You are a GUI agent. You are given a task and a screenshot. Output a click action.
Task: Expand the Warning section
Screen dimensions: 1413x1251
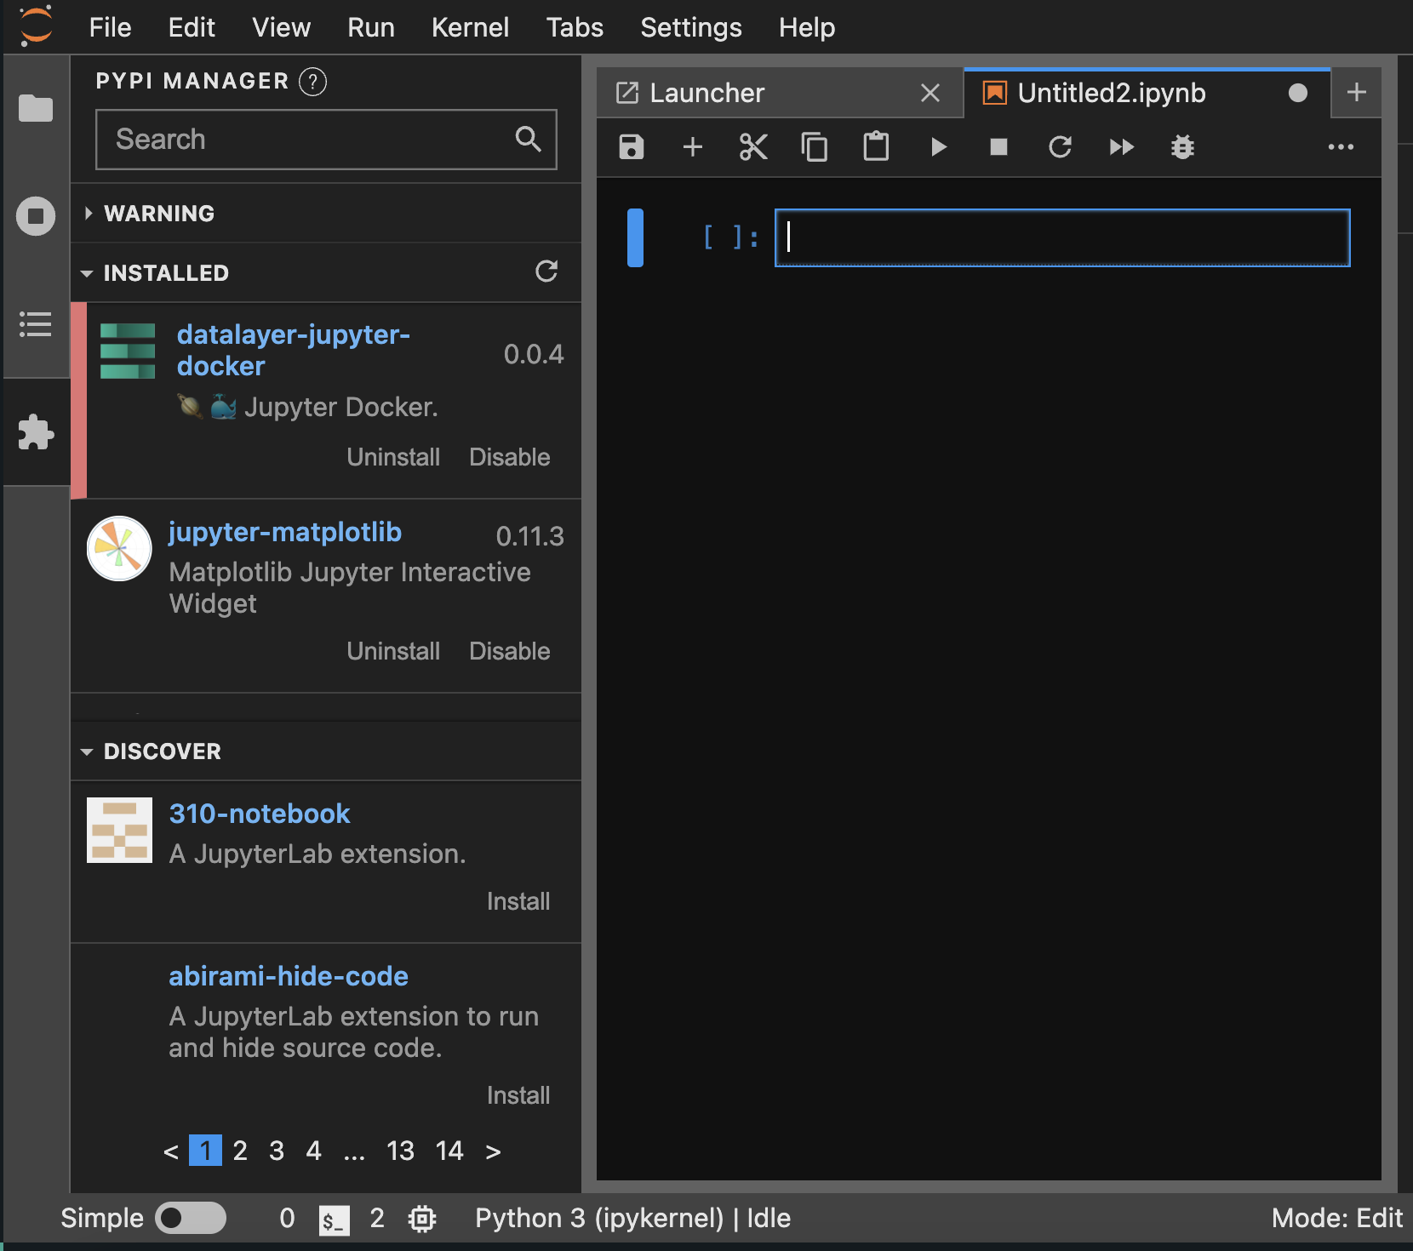158,214
